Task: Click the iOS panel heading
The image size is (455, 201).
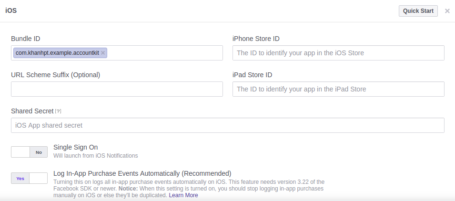Action: (11, 10)
